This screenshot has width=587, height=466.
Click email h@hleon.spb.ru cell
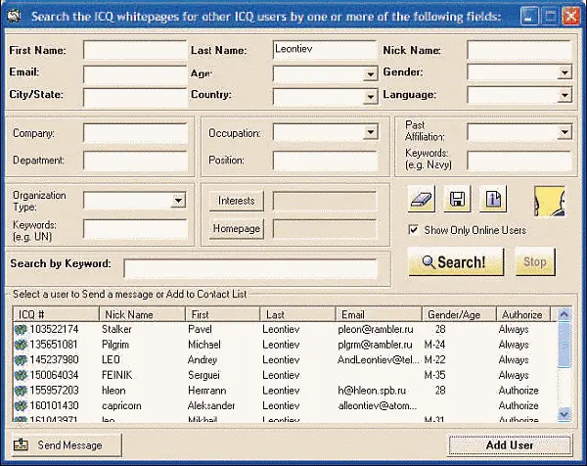tap(372, 391)
